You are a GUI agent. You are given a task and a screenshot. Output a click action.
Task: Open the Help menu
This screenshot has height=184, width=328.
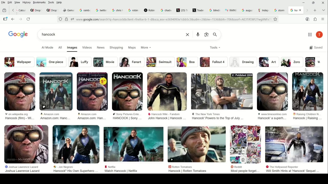pyautogui.click(x=59, y=2)
